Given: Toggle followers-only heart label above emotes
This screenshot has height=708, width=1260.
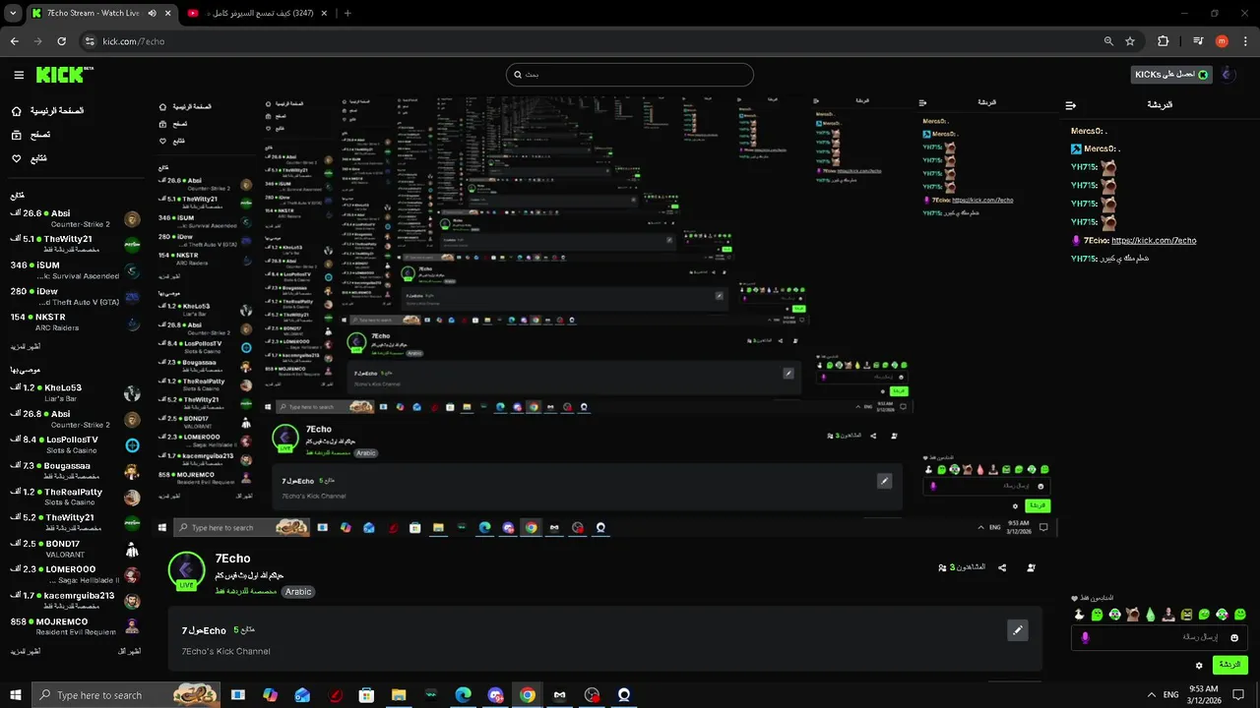Looking at the screenshot, I should point(1094,598).
